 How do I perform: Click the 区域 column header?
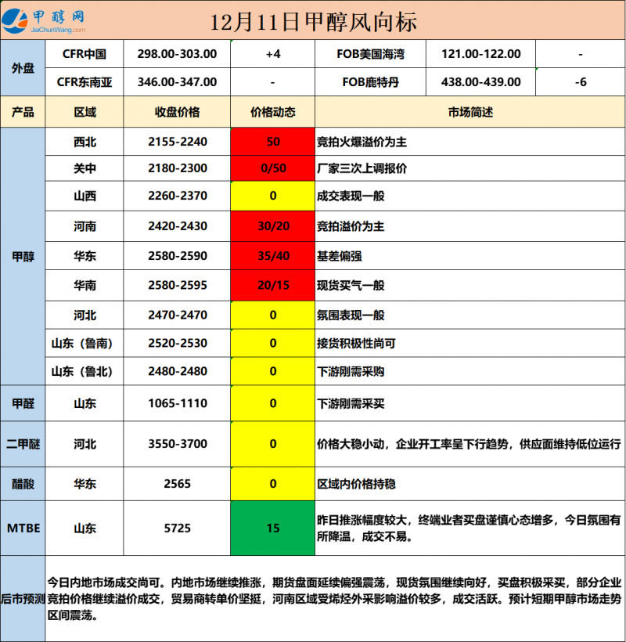[x=85, y=112]
